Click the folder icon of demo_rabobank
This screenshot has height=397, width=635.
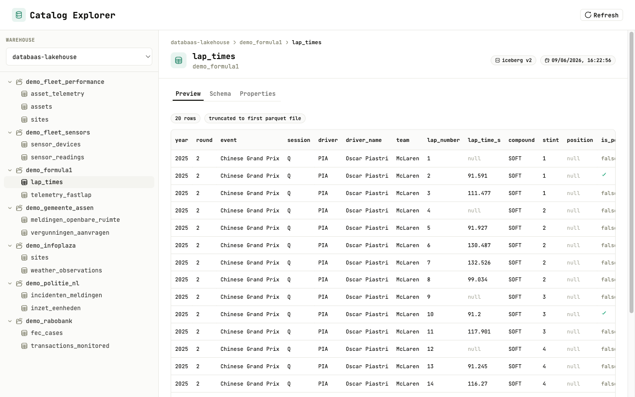[x=19, y=321]
